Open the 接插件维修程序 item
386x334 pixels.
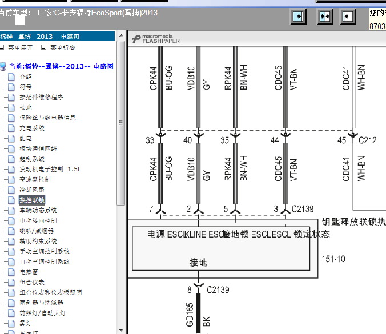(x=41, y=97)
